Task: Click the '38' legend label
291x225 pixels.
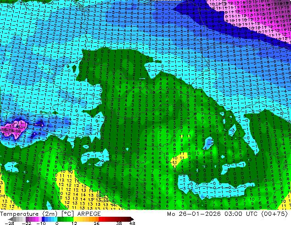Action: [x=119, y=223]
